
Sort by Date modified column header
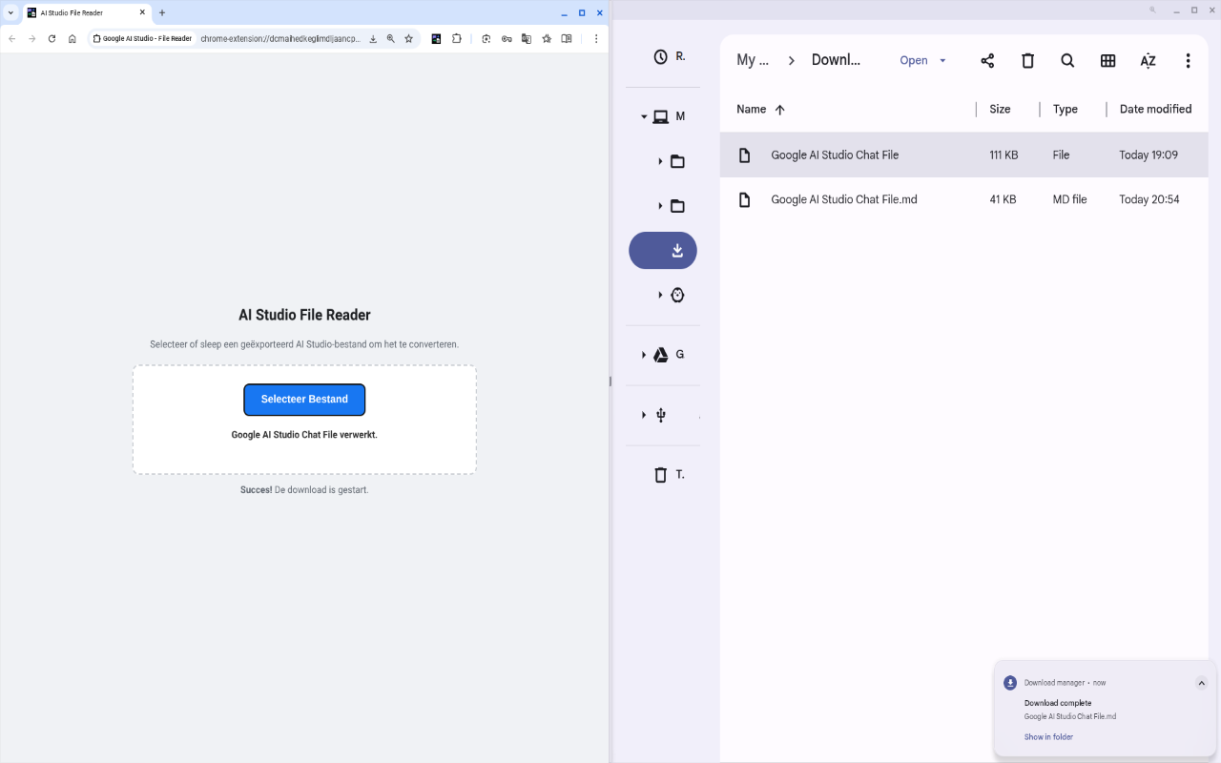coord(1155,110)
